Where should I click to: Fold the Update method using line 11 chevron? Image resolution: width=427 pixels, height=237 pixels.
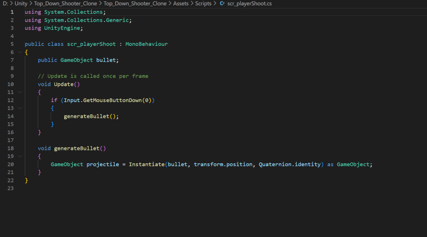[x=20, y=92]
